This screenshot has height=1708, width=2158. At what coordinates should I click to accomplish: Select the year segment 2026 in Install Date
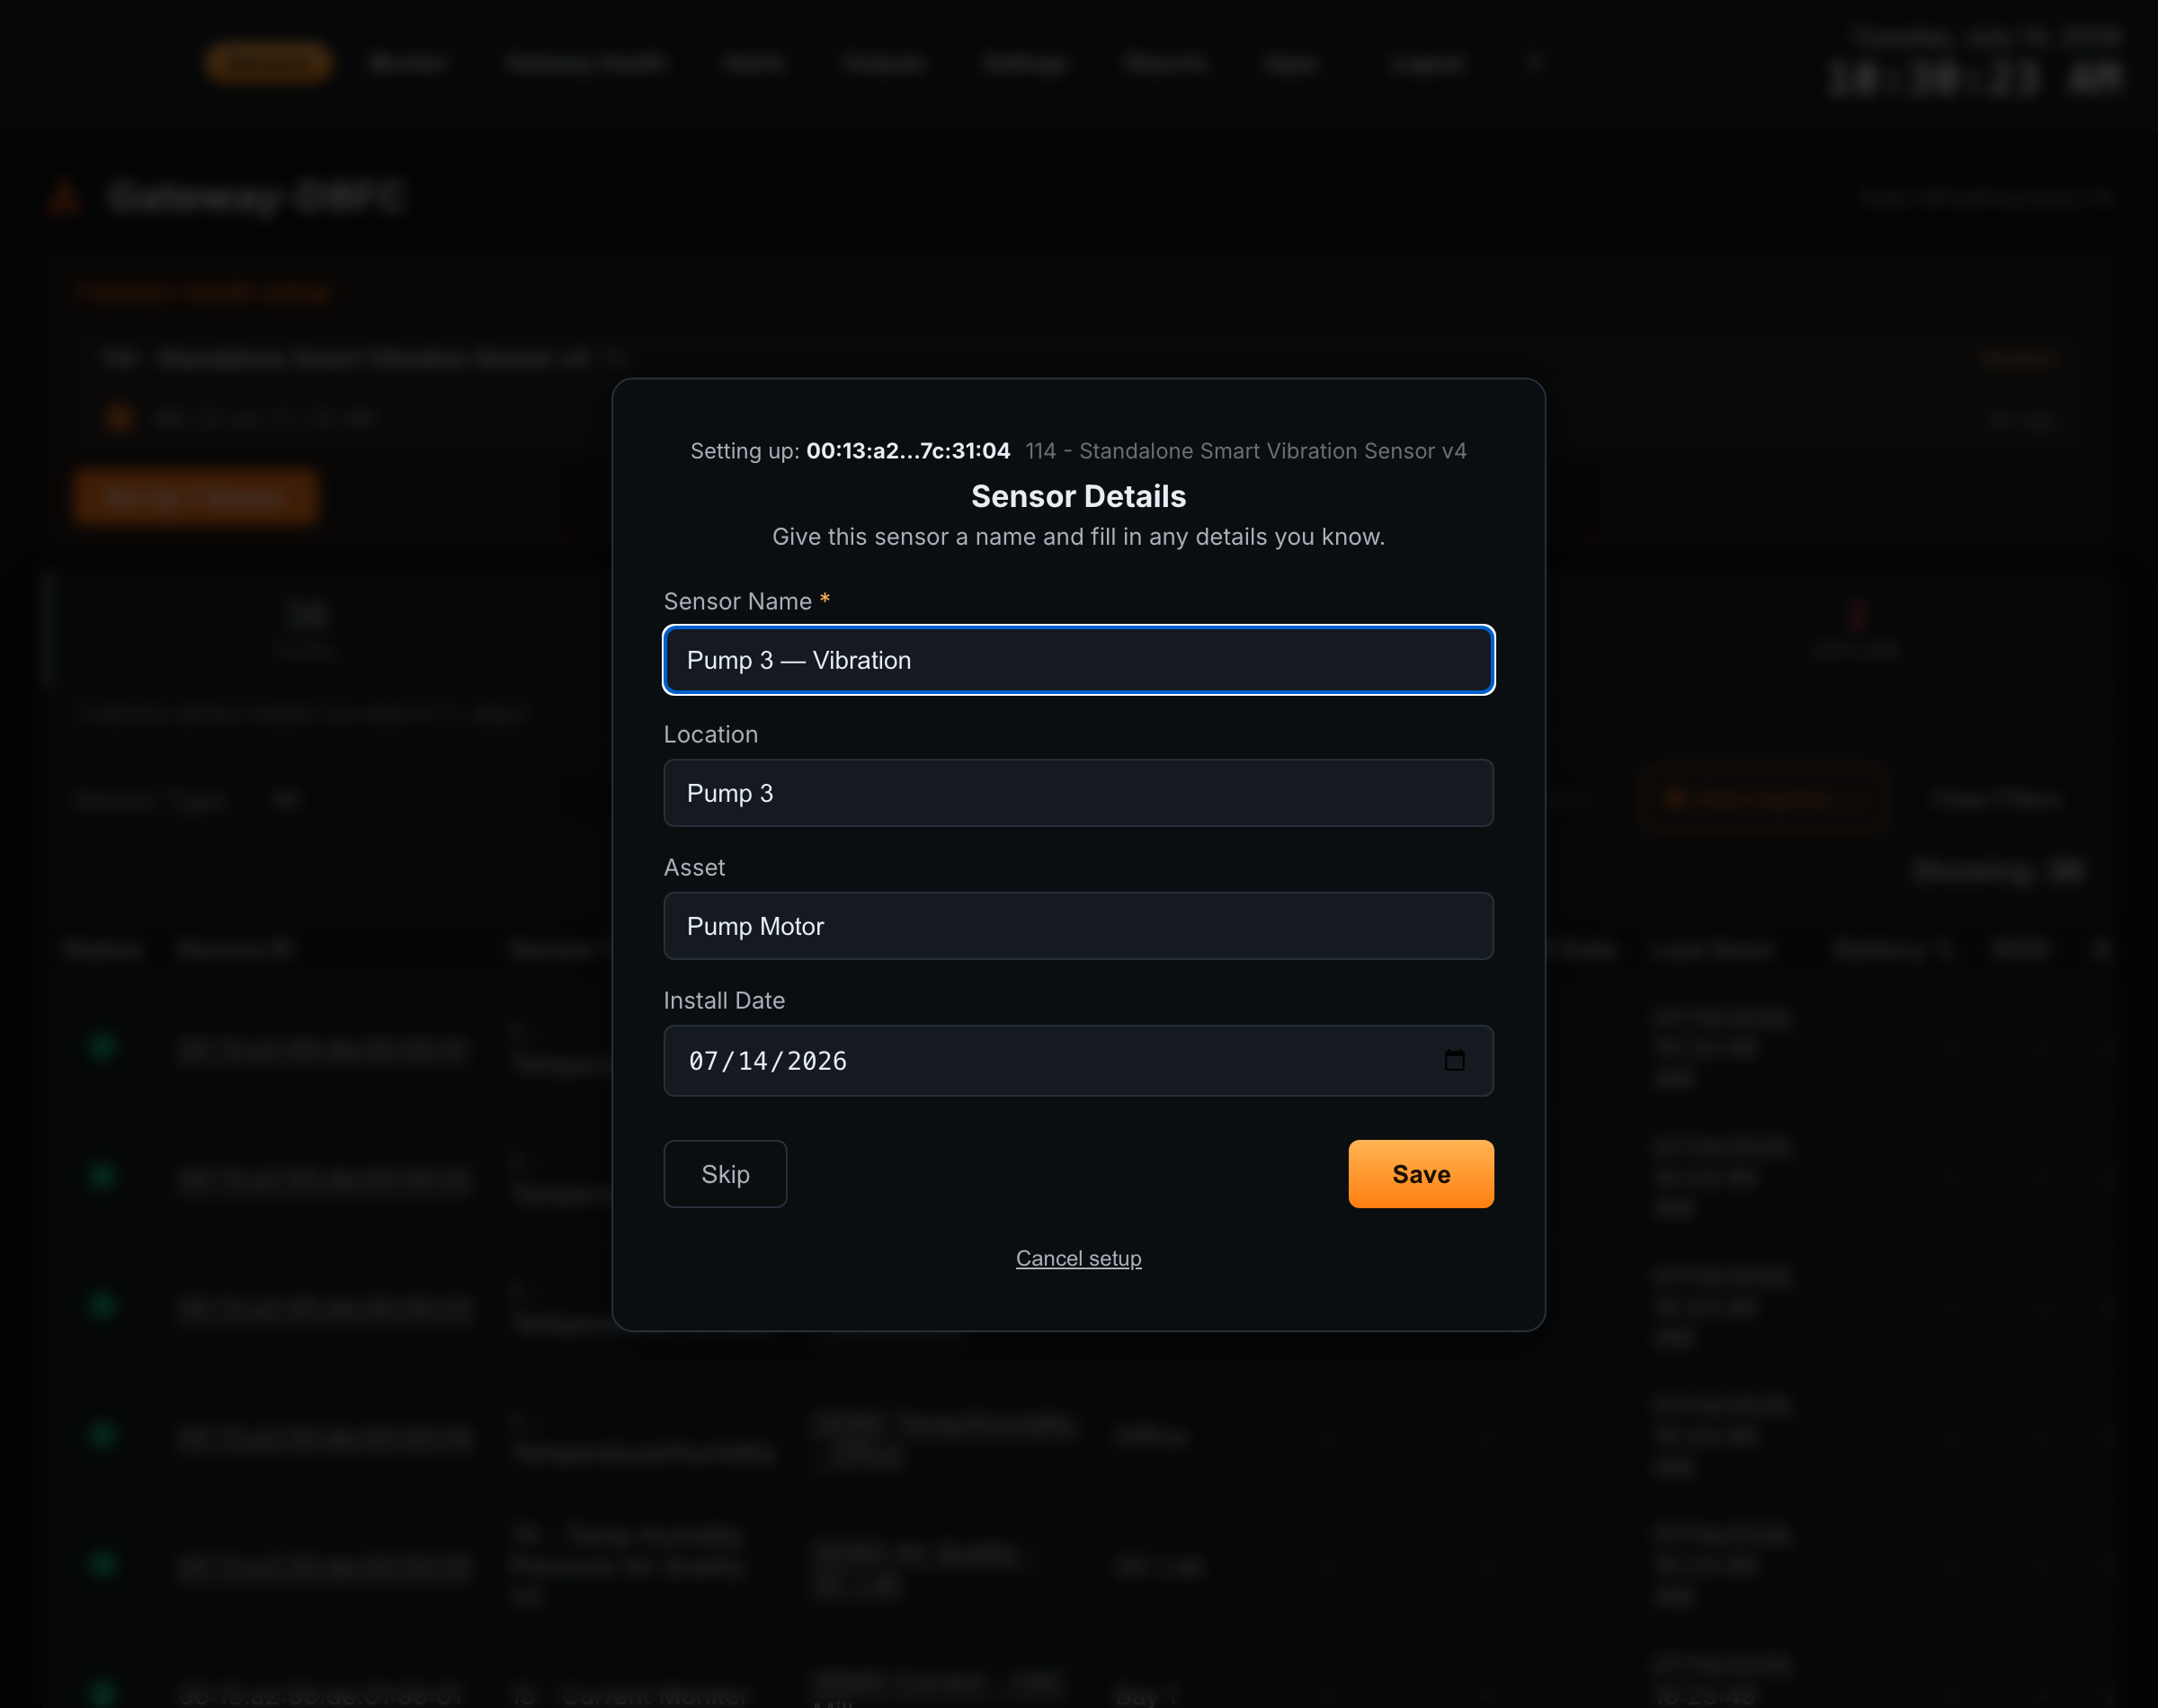coord(816,1061)
